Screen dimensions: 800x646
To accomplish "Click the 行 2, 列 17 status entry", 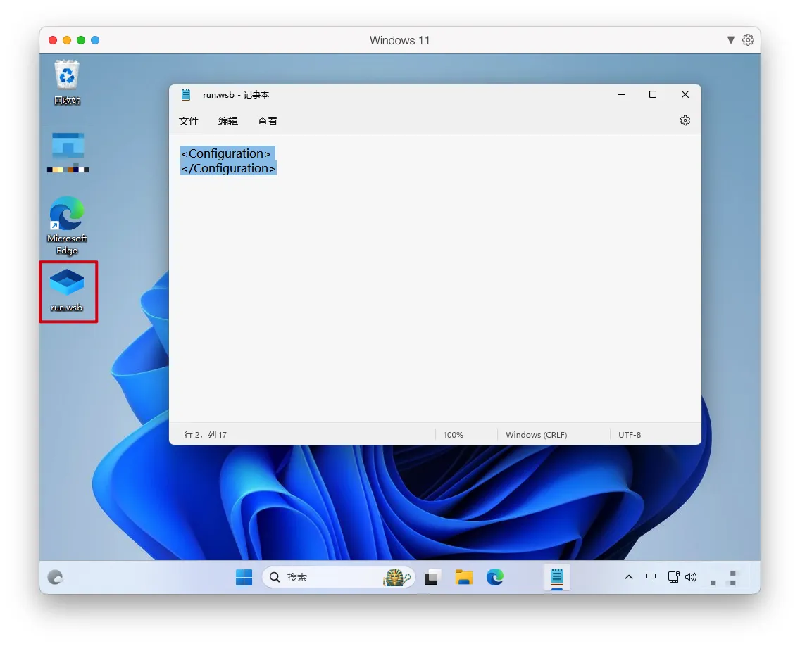I will click(205, 434).
